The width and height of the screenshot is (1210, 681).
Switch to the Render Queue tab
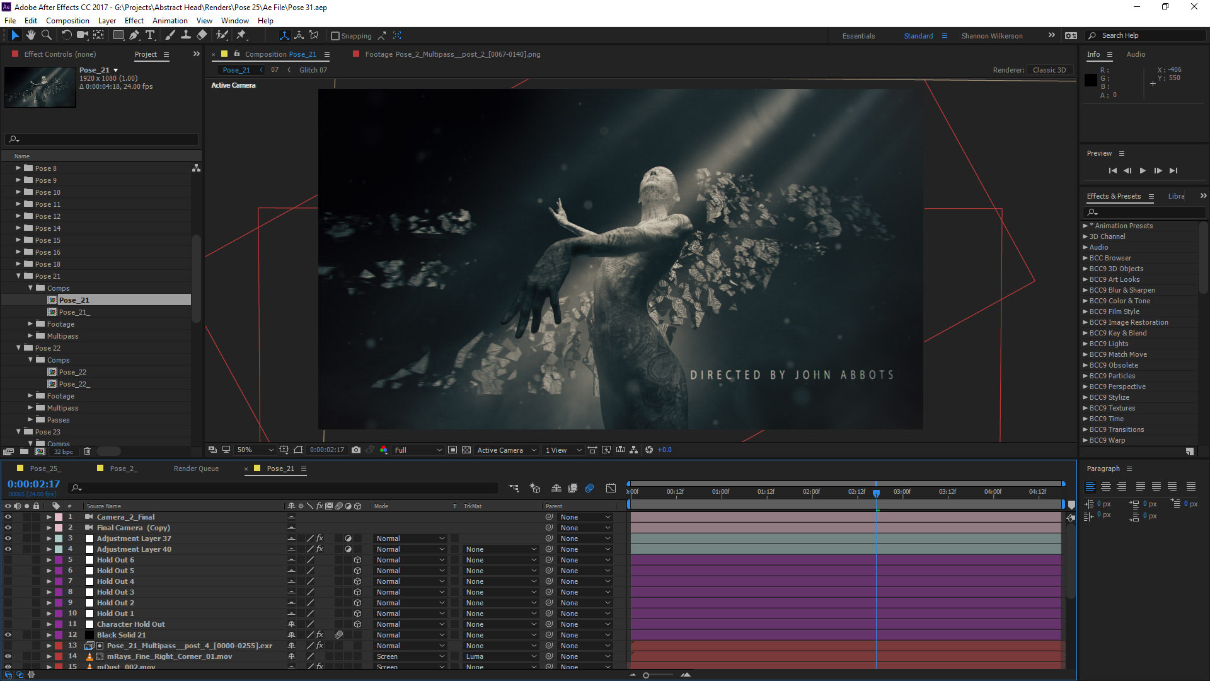click(196, 469)
